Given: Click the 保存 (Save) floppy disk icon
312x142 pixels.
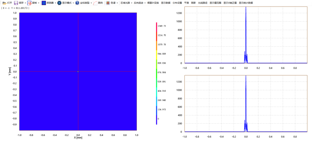Looking at the screenshot, I should (x=16, y=2).
